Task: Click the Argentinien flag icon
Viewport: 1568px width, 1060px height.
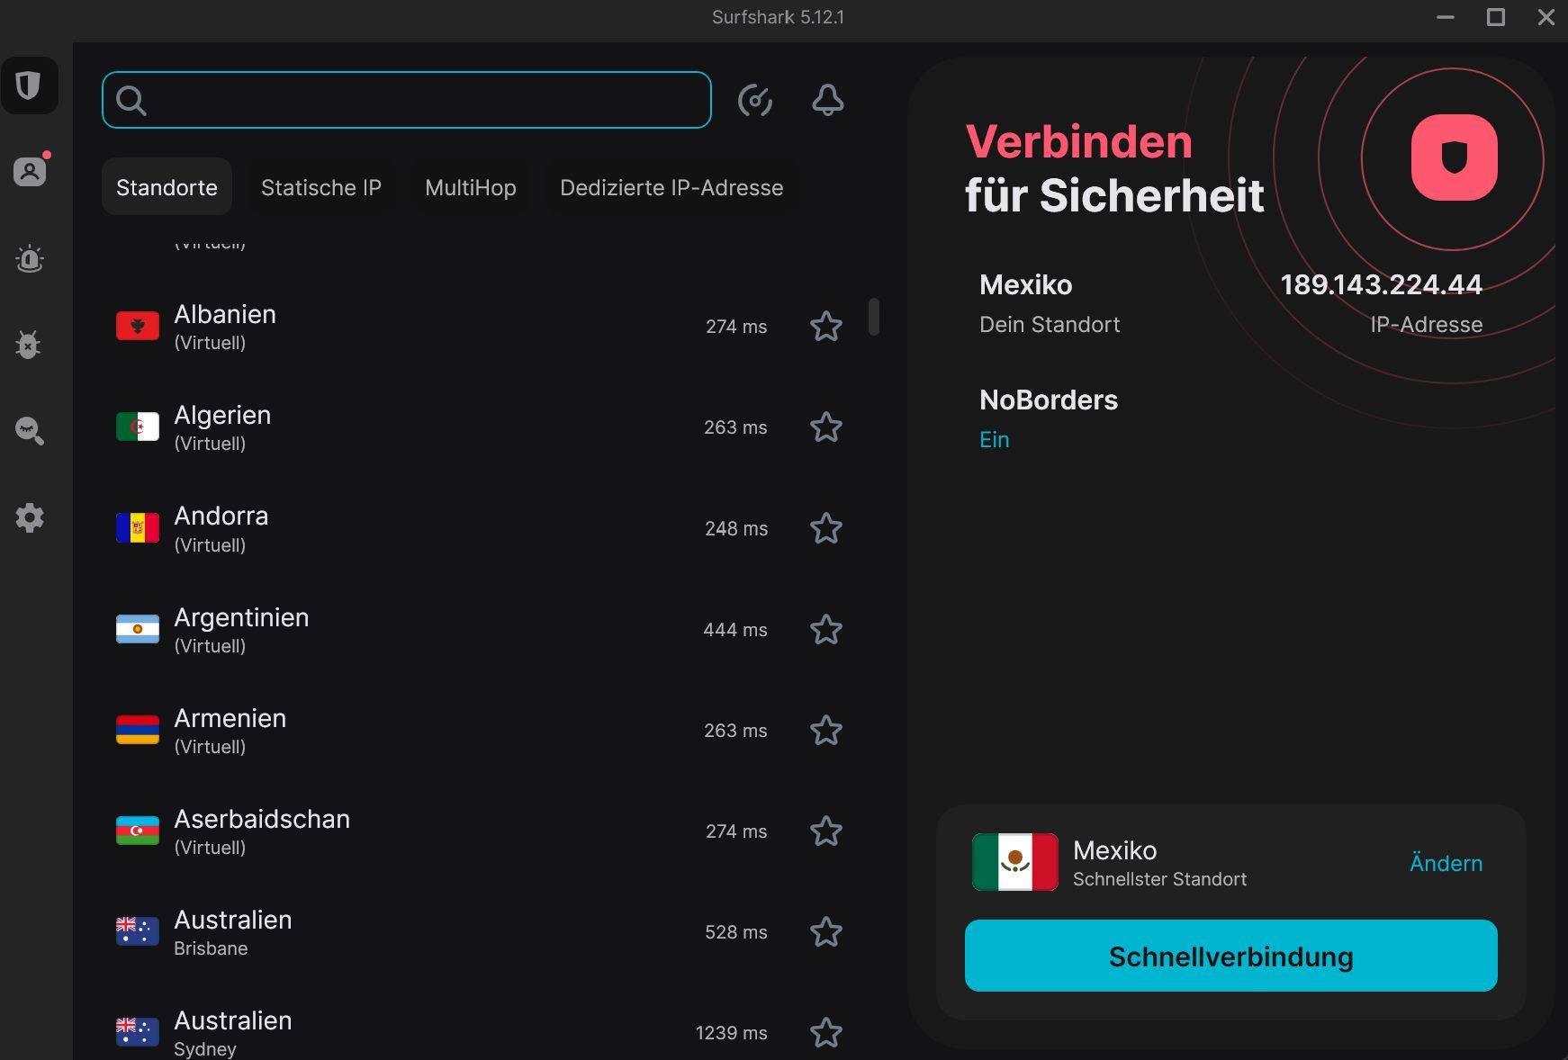Action: coord(138,629)
